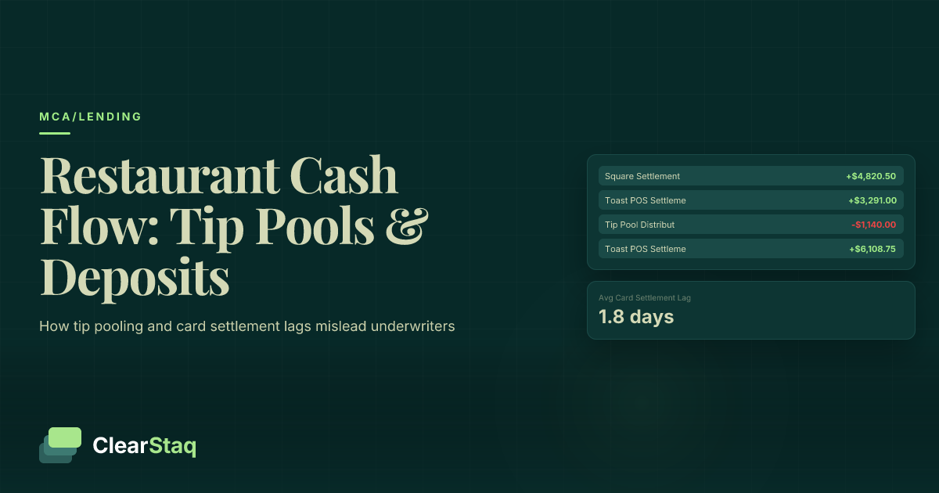Select the Tip Pool Distribut row
939x493 pixels.
(751, 225)
